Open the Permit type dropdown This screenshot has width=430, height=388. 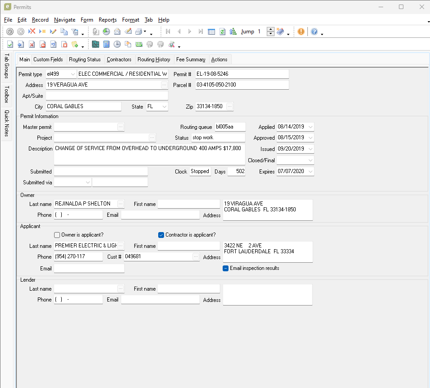click(x=73, y=74)
